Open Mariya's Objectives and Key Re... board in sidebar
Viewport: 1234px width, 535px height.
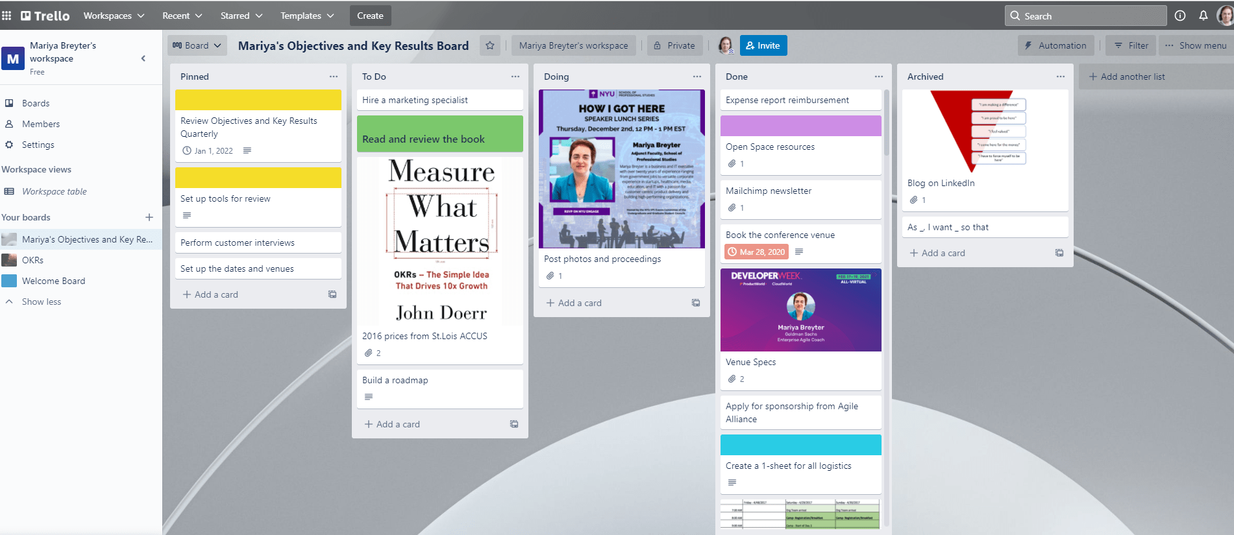click(x=81, y=239)
